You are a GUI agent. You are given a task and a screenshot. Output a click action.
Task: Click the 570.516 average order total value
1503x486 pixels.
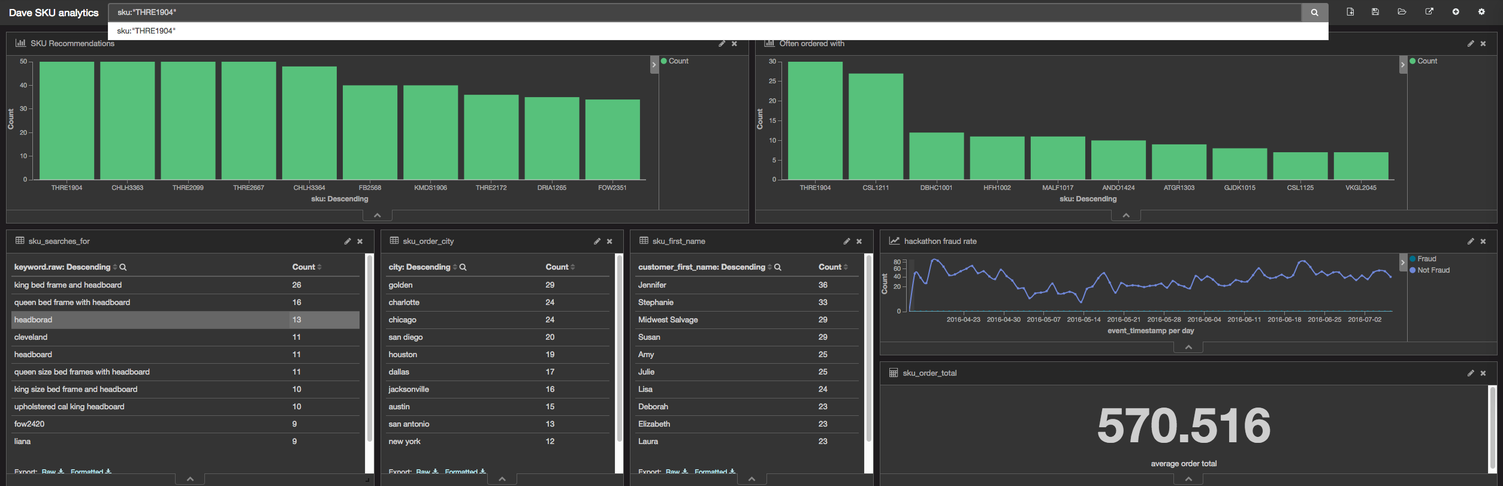(x=1184, y=425)
